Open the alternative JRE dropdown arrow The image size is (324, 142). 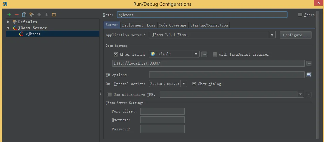(300, 94)
